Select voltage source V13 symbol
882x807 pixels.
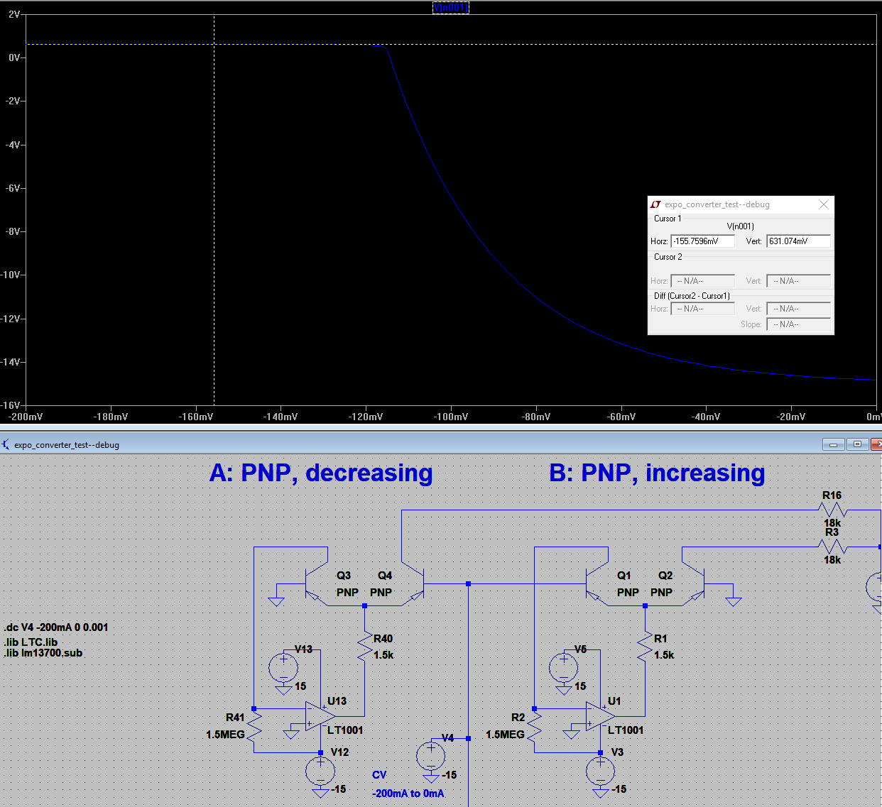coord(283,667)
